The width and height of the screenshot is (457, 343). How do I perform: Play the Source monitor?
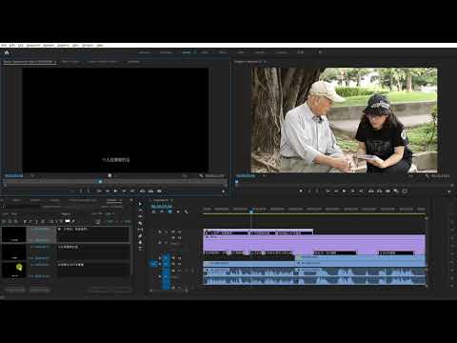click(115, 192)
